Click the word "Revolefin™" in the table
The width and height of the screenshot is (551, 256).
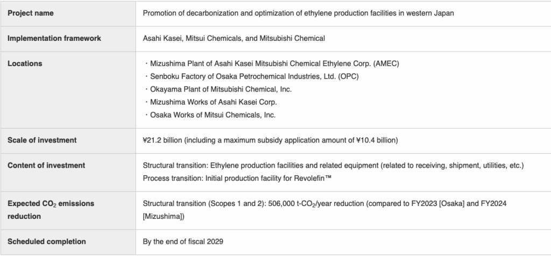point(315,178)
